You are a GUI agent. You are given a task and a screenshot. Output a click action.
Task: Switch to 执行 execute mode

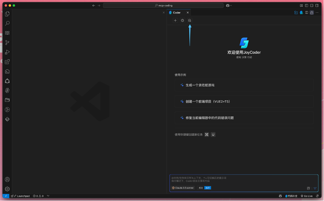click(208, 188)
